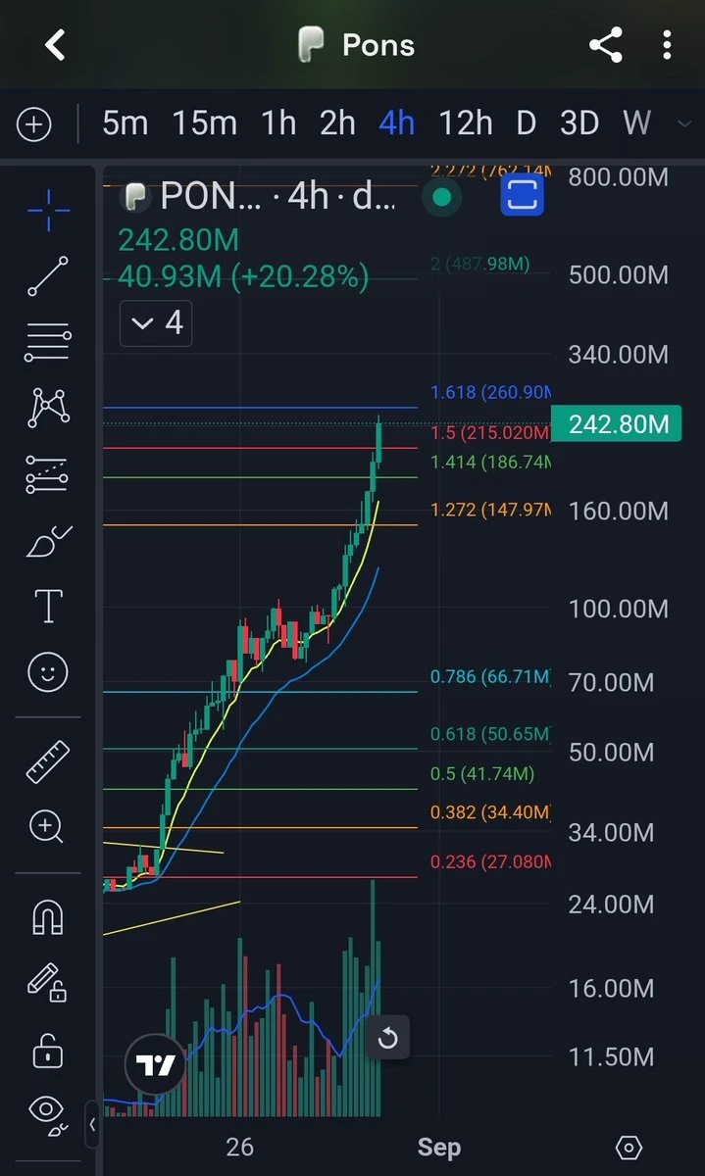Screen dimensions: 705x1176
Task: Click the 800.00M price axis label
Action: 619,177
